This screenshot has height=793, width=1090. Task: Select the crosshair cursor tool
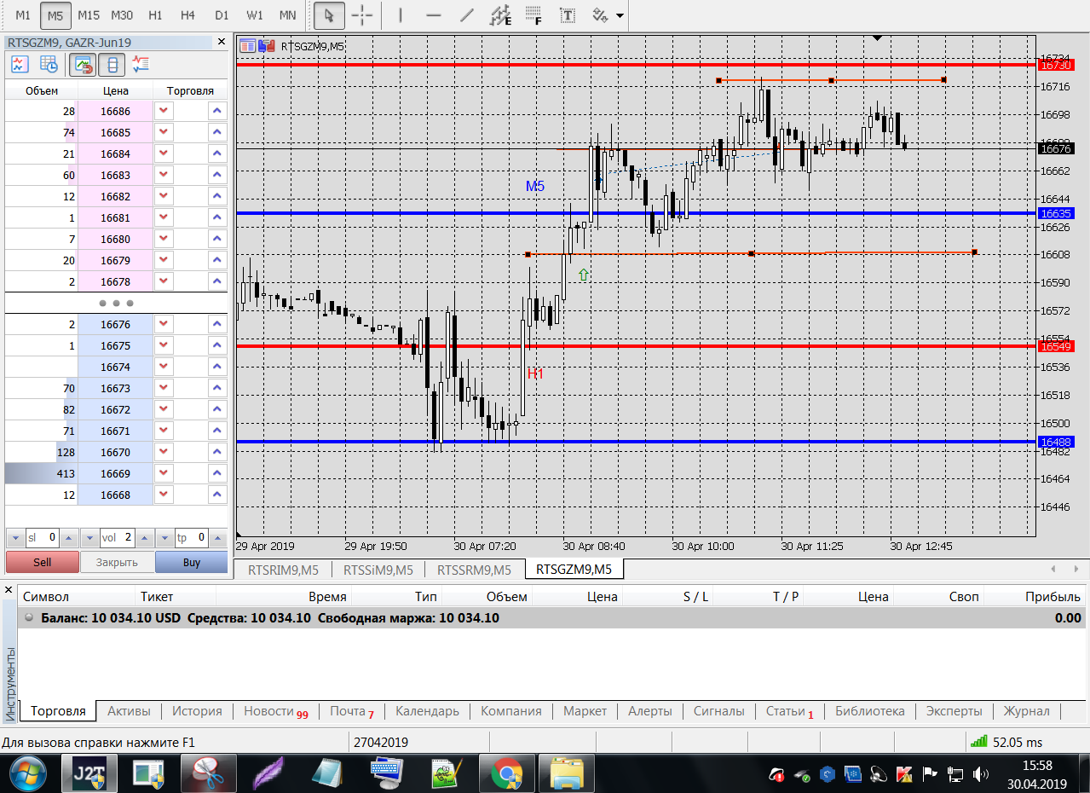point(362,15)
